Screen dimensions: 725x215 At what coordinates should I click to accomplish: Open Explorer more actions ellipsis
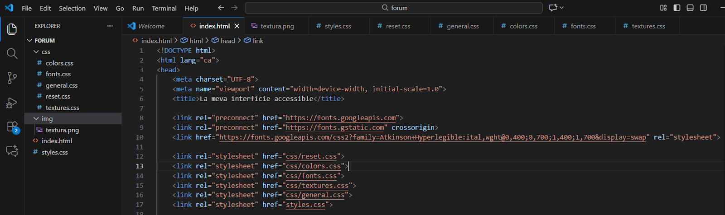(110, 26)
